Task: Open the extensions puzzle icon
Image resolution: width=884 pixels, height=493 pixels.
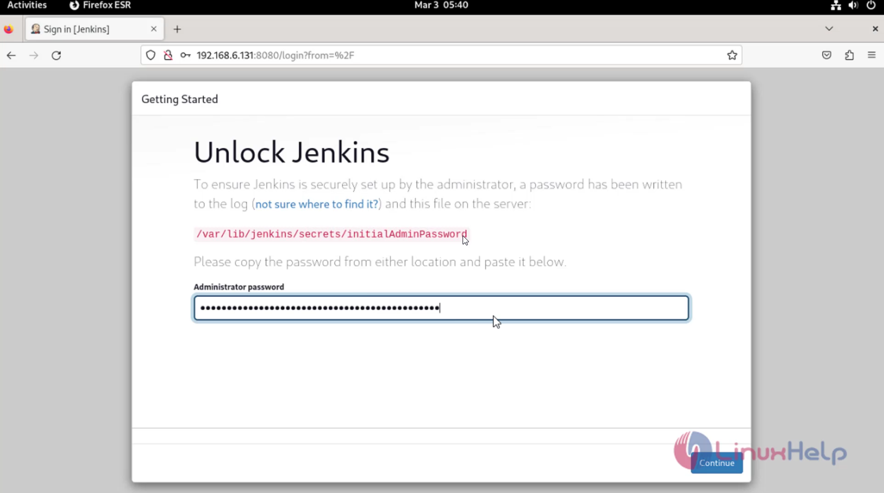Action: pos(849,55)
